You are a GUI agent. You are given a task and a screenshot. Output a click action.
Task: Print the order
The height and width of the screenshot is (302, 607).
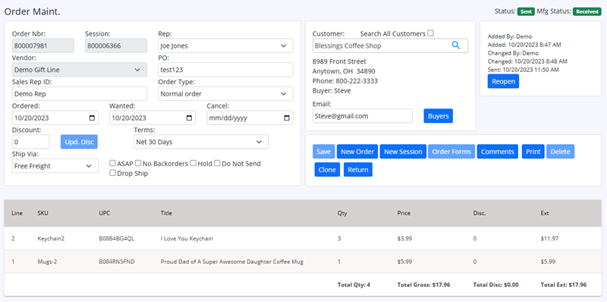[x=533, y=152]
